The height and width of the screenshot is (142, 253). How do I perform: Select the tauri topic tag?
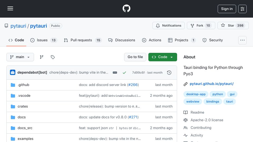click(x=230, y=102)
